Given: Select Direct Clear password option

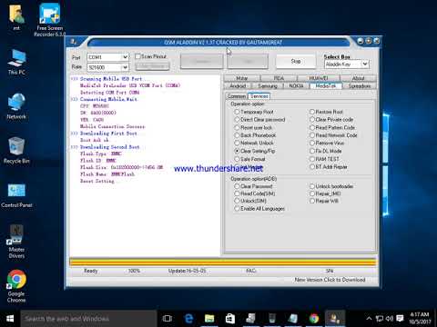Looking at the screenshot, I should tap(237, 120).
